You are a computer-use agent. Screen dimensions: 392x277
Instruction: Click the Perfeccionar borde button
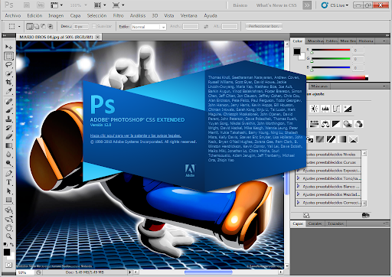(x=264, y=26)
